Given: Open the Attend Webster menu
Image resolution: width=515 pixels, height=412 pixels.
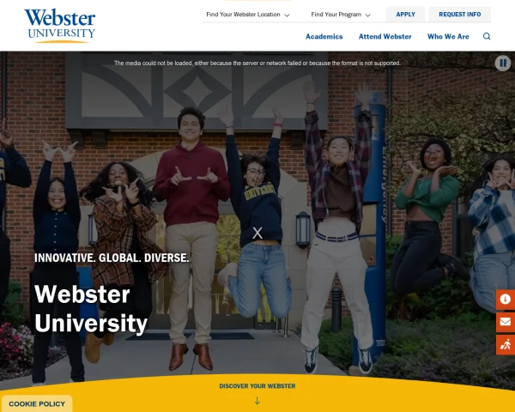Looking at the screenshot, I should [385, 36].
